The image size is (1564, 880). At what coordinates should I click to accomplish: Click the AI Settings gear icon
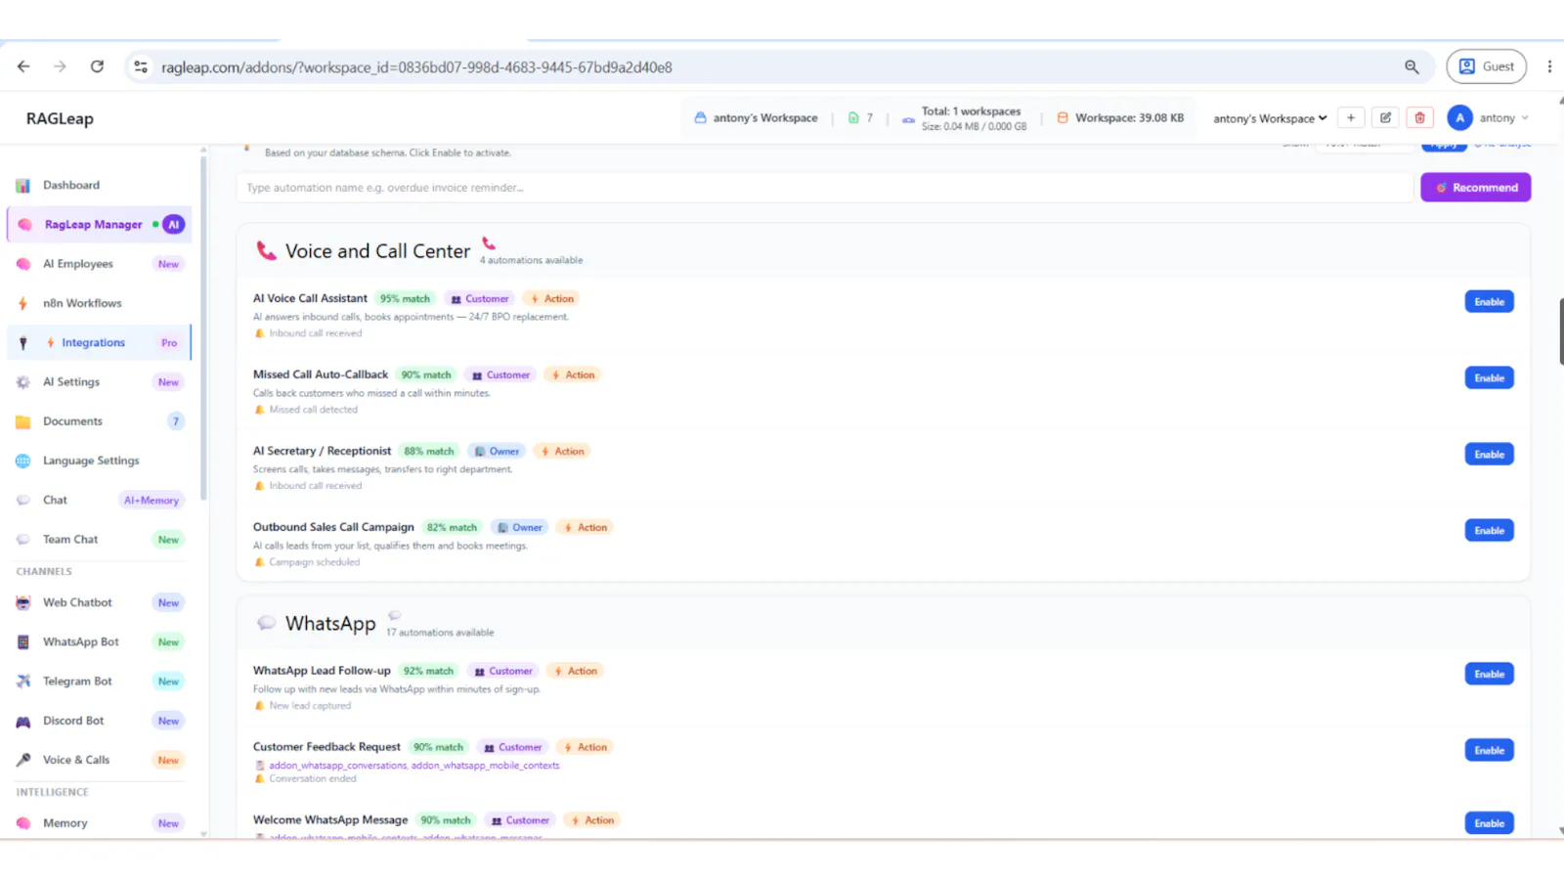[x=23, y=382]
